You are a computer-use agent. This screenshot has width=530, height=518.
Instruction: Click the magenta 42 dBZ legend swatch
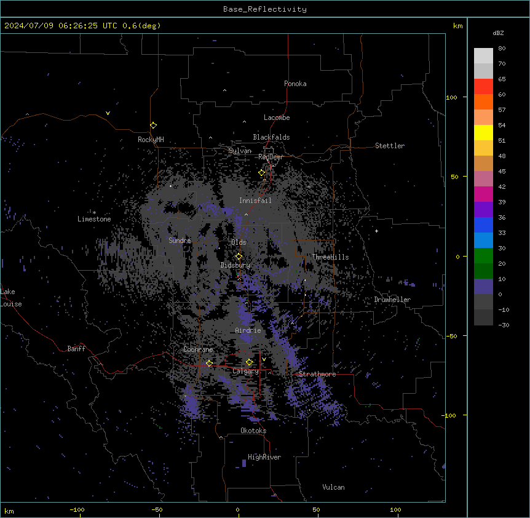tap(483, 194)
